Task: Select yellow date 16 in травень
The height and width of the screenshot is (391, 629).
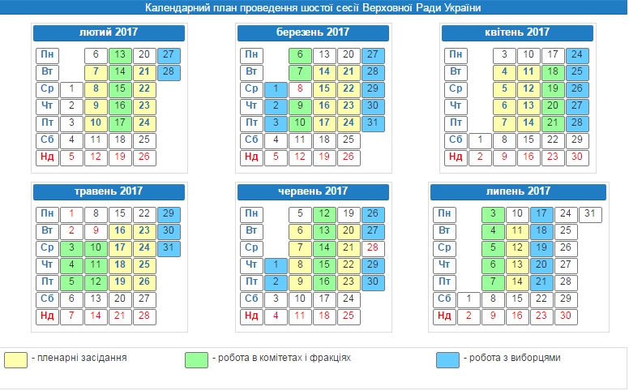Action: 120,232
